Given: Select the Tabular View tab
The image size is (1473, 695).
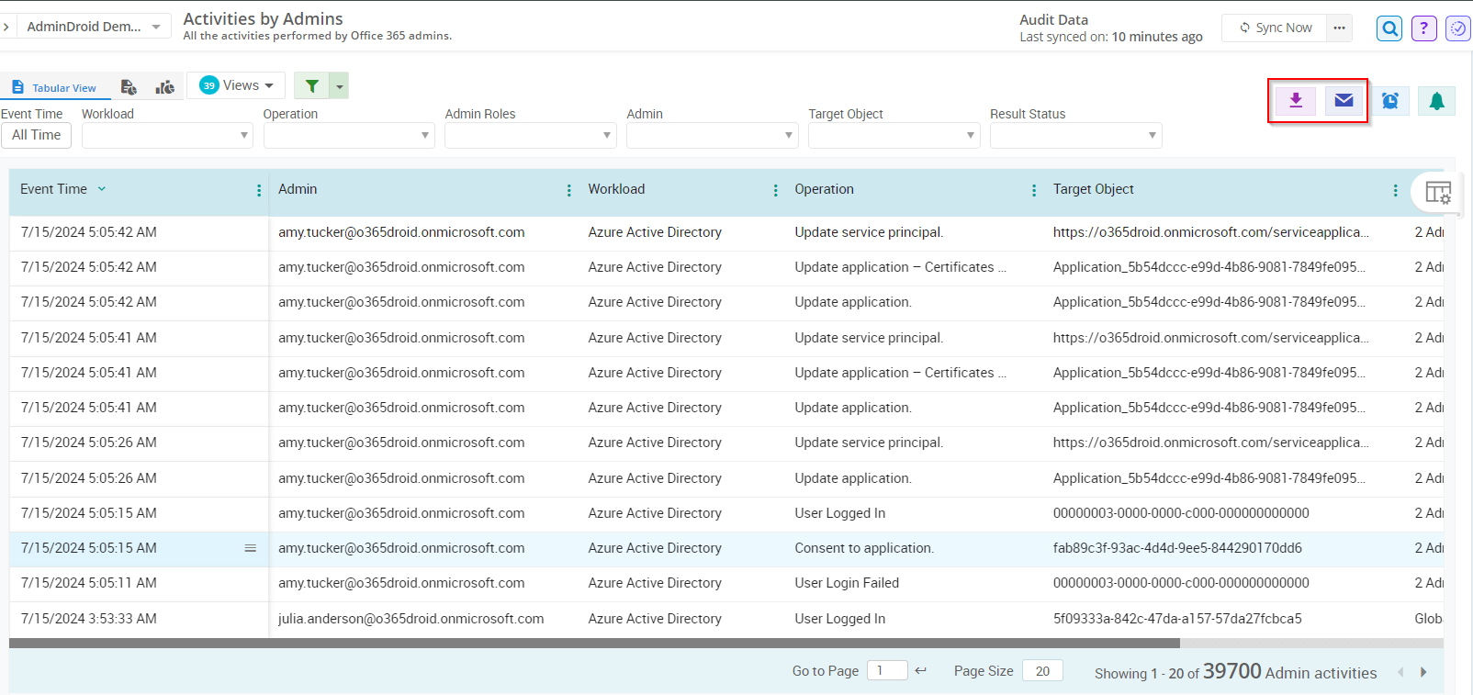Looking at the screenshot, I should point(55,87).
